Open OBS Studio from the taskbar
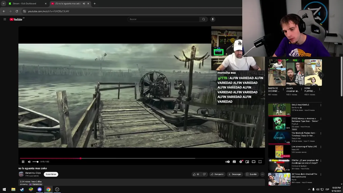This screenshot has width=343, height=193. point(57,190)
